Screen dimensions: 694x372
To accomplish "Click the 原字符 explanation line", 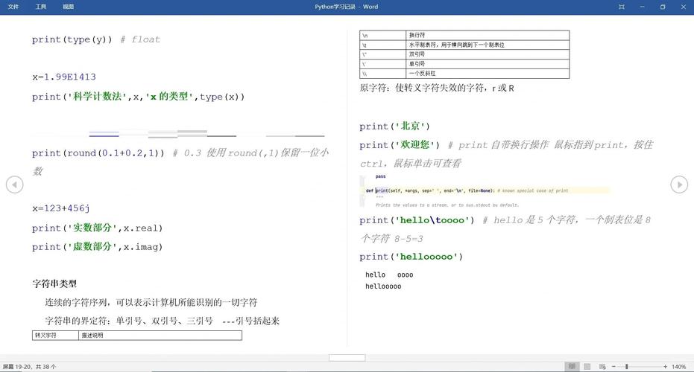I will [437, 88].
